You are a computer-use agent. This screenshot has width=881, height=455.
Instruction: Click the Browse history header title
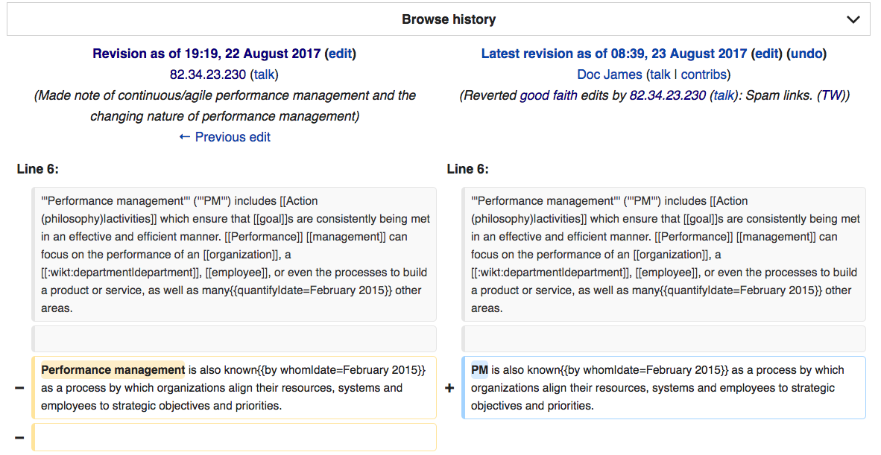pyautogui.click(x=448, y=20)
